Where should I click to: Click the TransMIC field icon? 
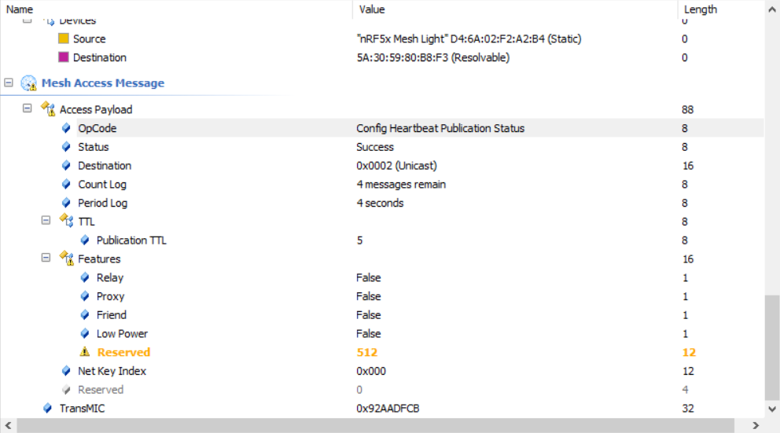pos(48,409)
